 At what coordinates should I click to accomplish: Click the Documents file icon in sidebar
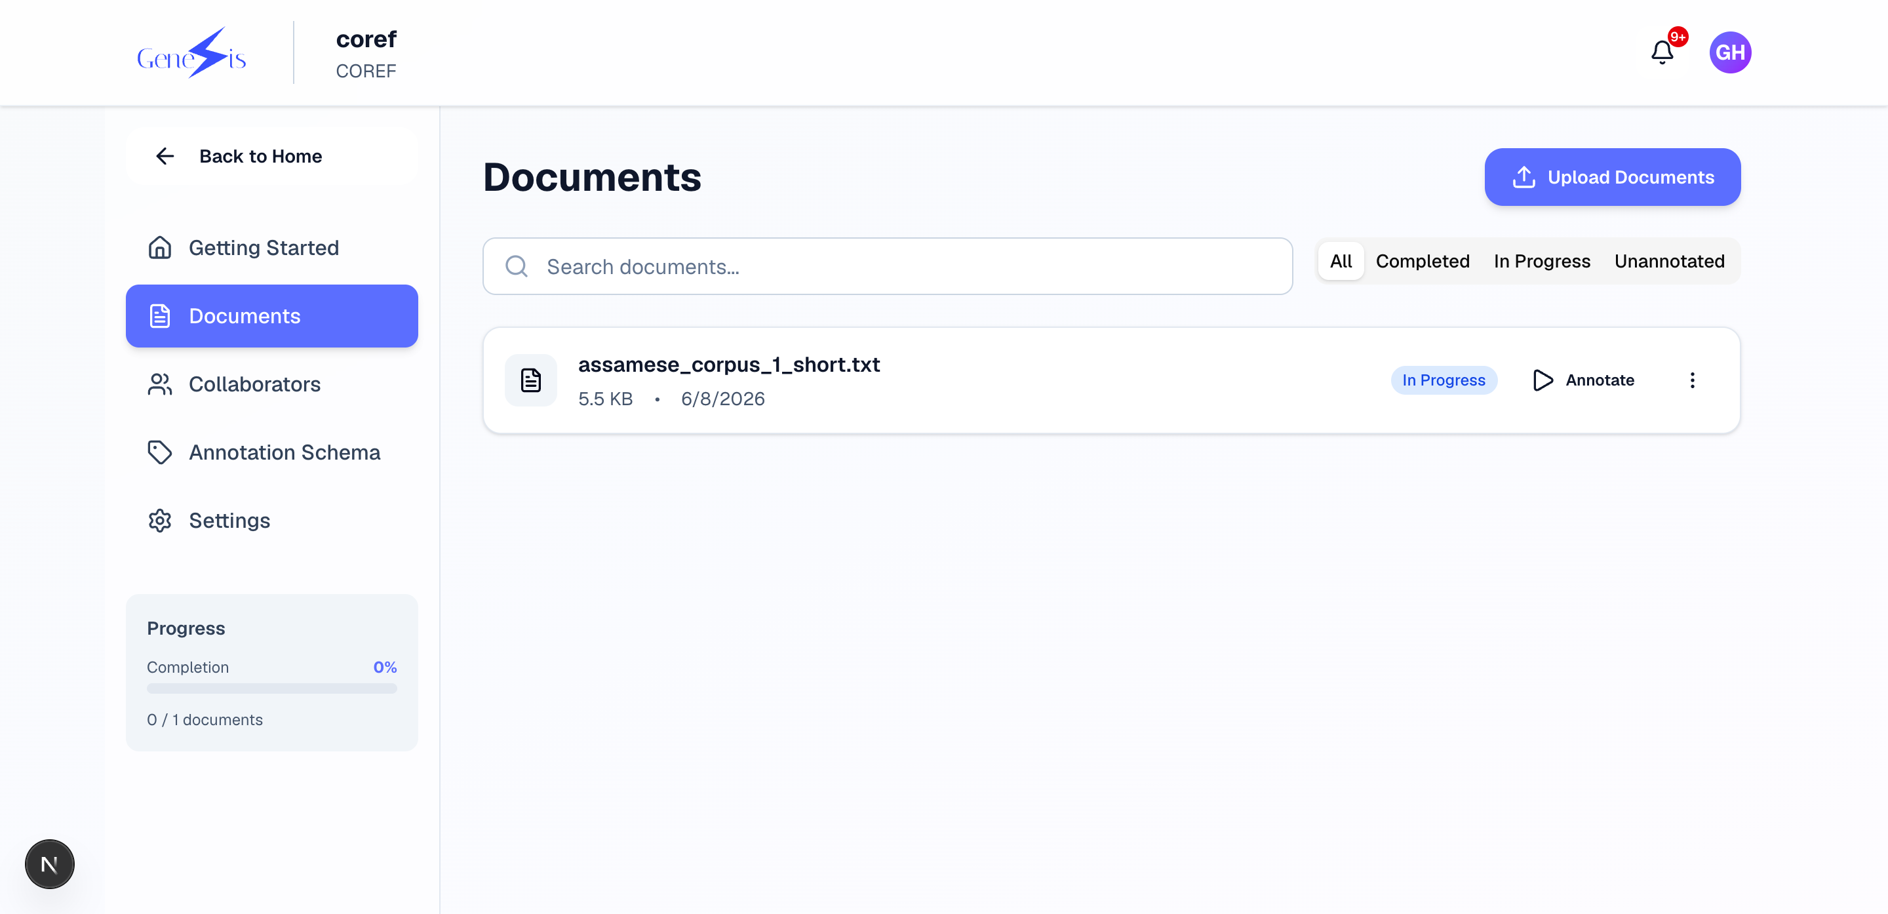click(160, 316)
